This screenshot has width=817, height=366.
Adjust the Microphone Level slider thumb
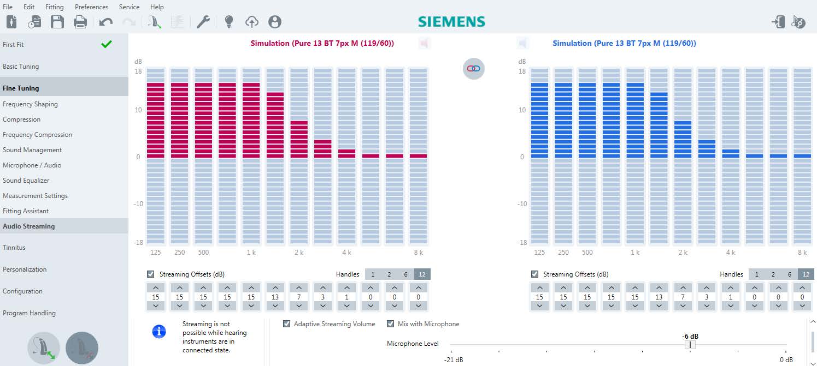pos(690,345)
